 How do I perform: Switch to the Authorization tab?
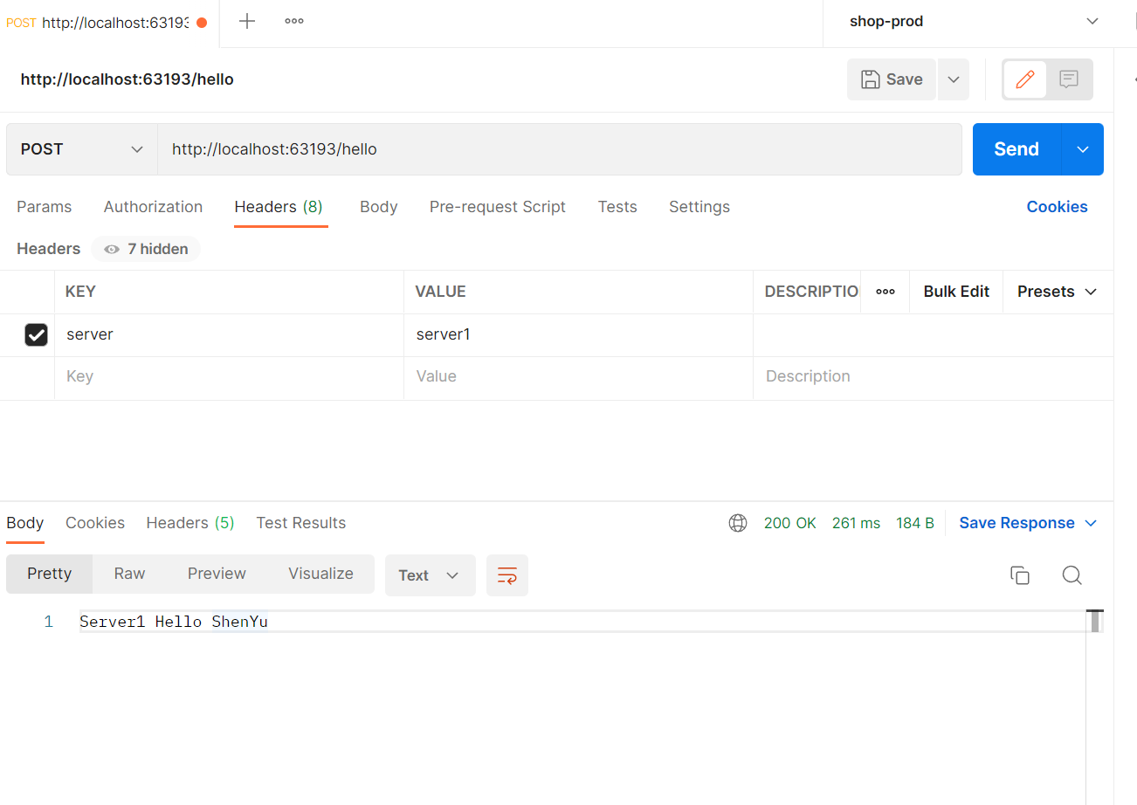pos(153,207)
